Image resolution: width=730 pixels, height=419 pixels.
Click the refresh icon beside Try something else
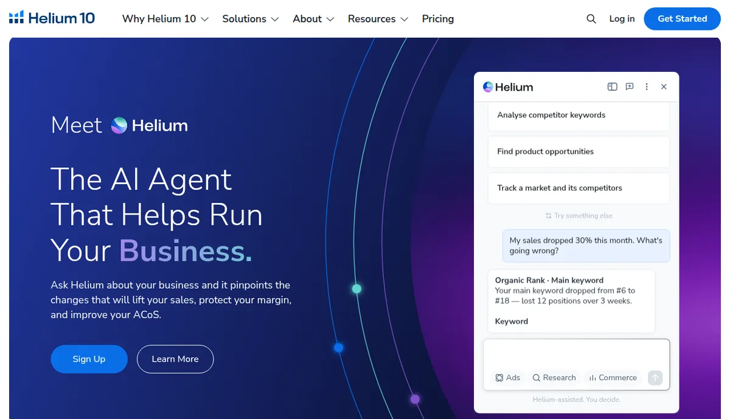(549, 216)
